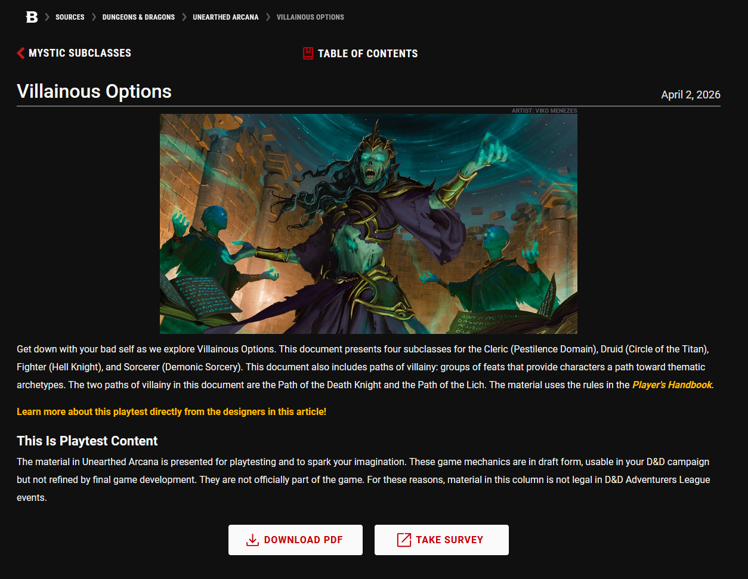
Task: Open the designers' article link
Action: 172,412
